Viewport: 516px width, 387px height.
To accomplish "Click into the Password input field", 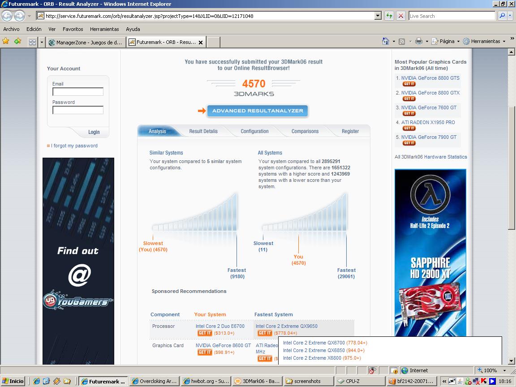I will point(78,110).
